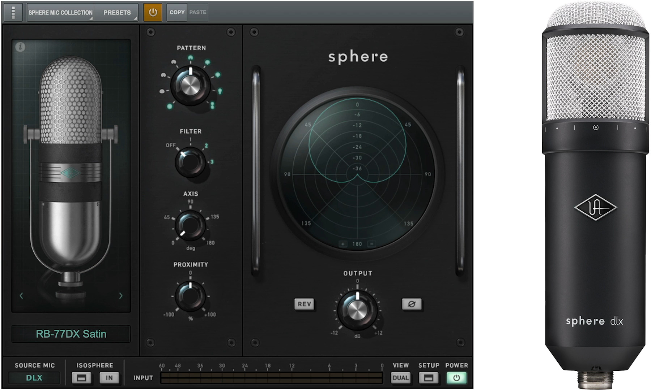Open the mic info icon
651x390 pixels.
(x=21, y=47)
